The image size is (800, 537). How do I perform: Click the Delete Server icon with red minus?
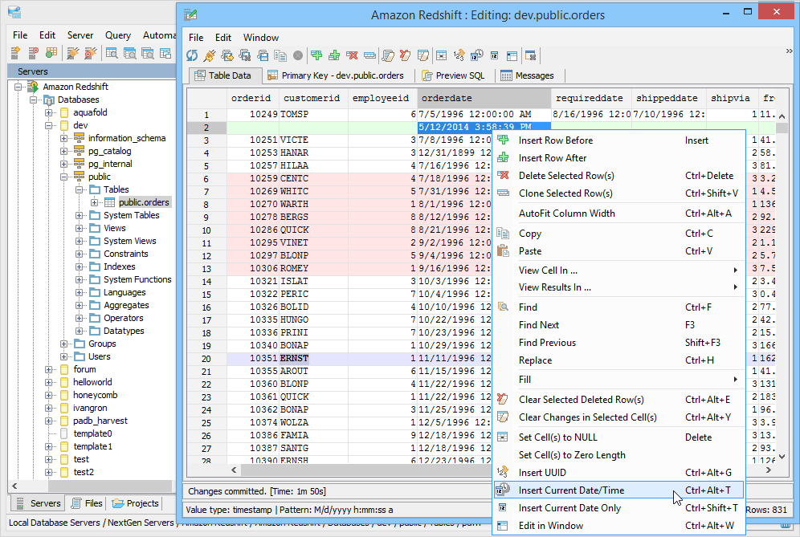(x=33, y=53)
